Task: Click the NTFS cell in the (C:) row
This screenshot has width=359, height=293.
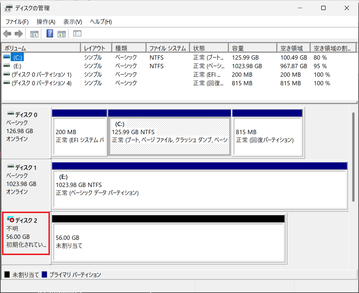Action: point(157,58)
